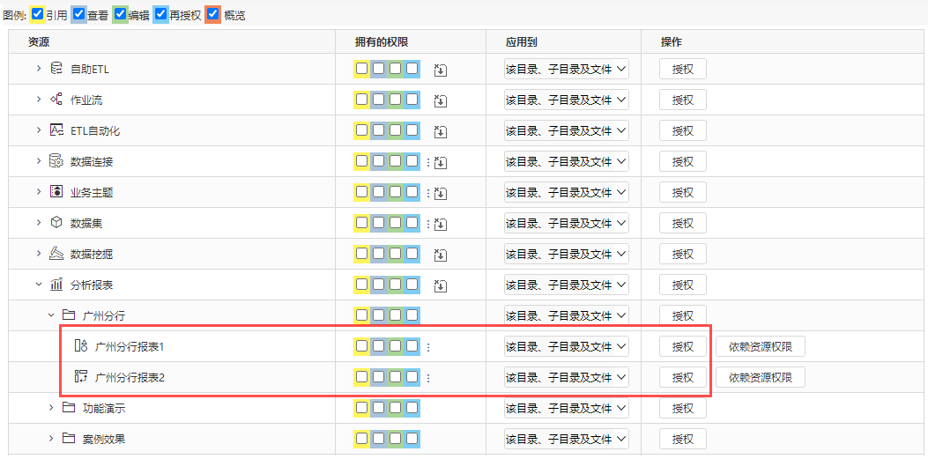Click the three-dot icon for 广州分行报表1

click(428, 347)
